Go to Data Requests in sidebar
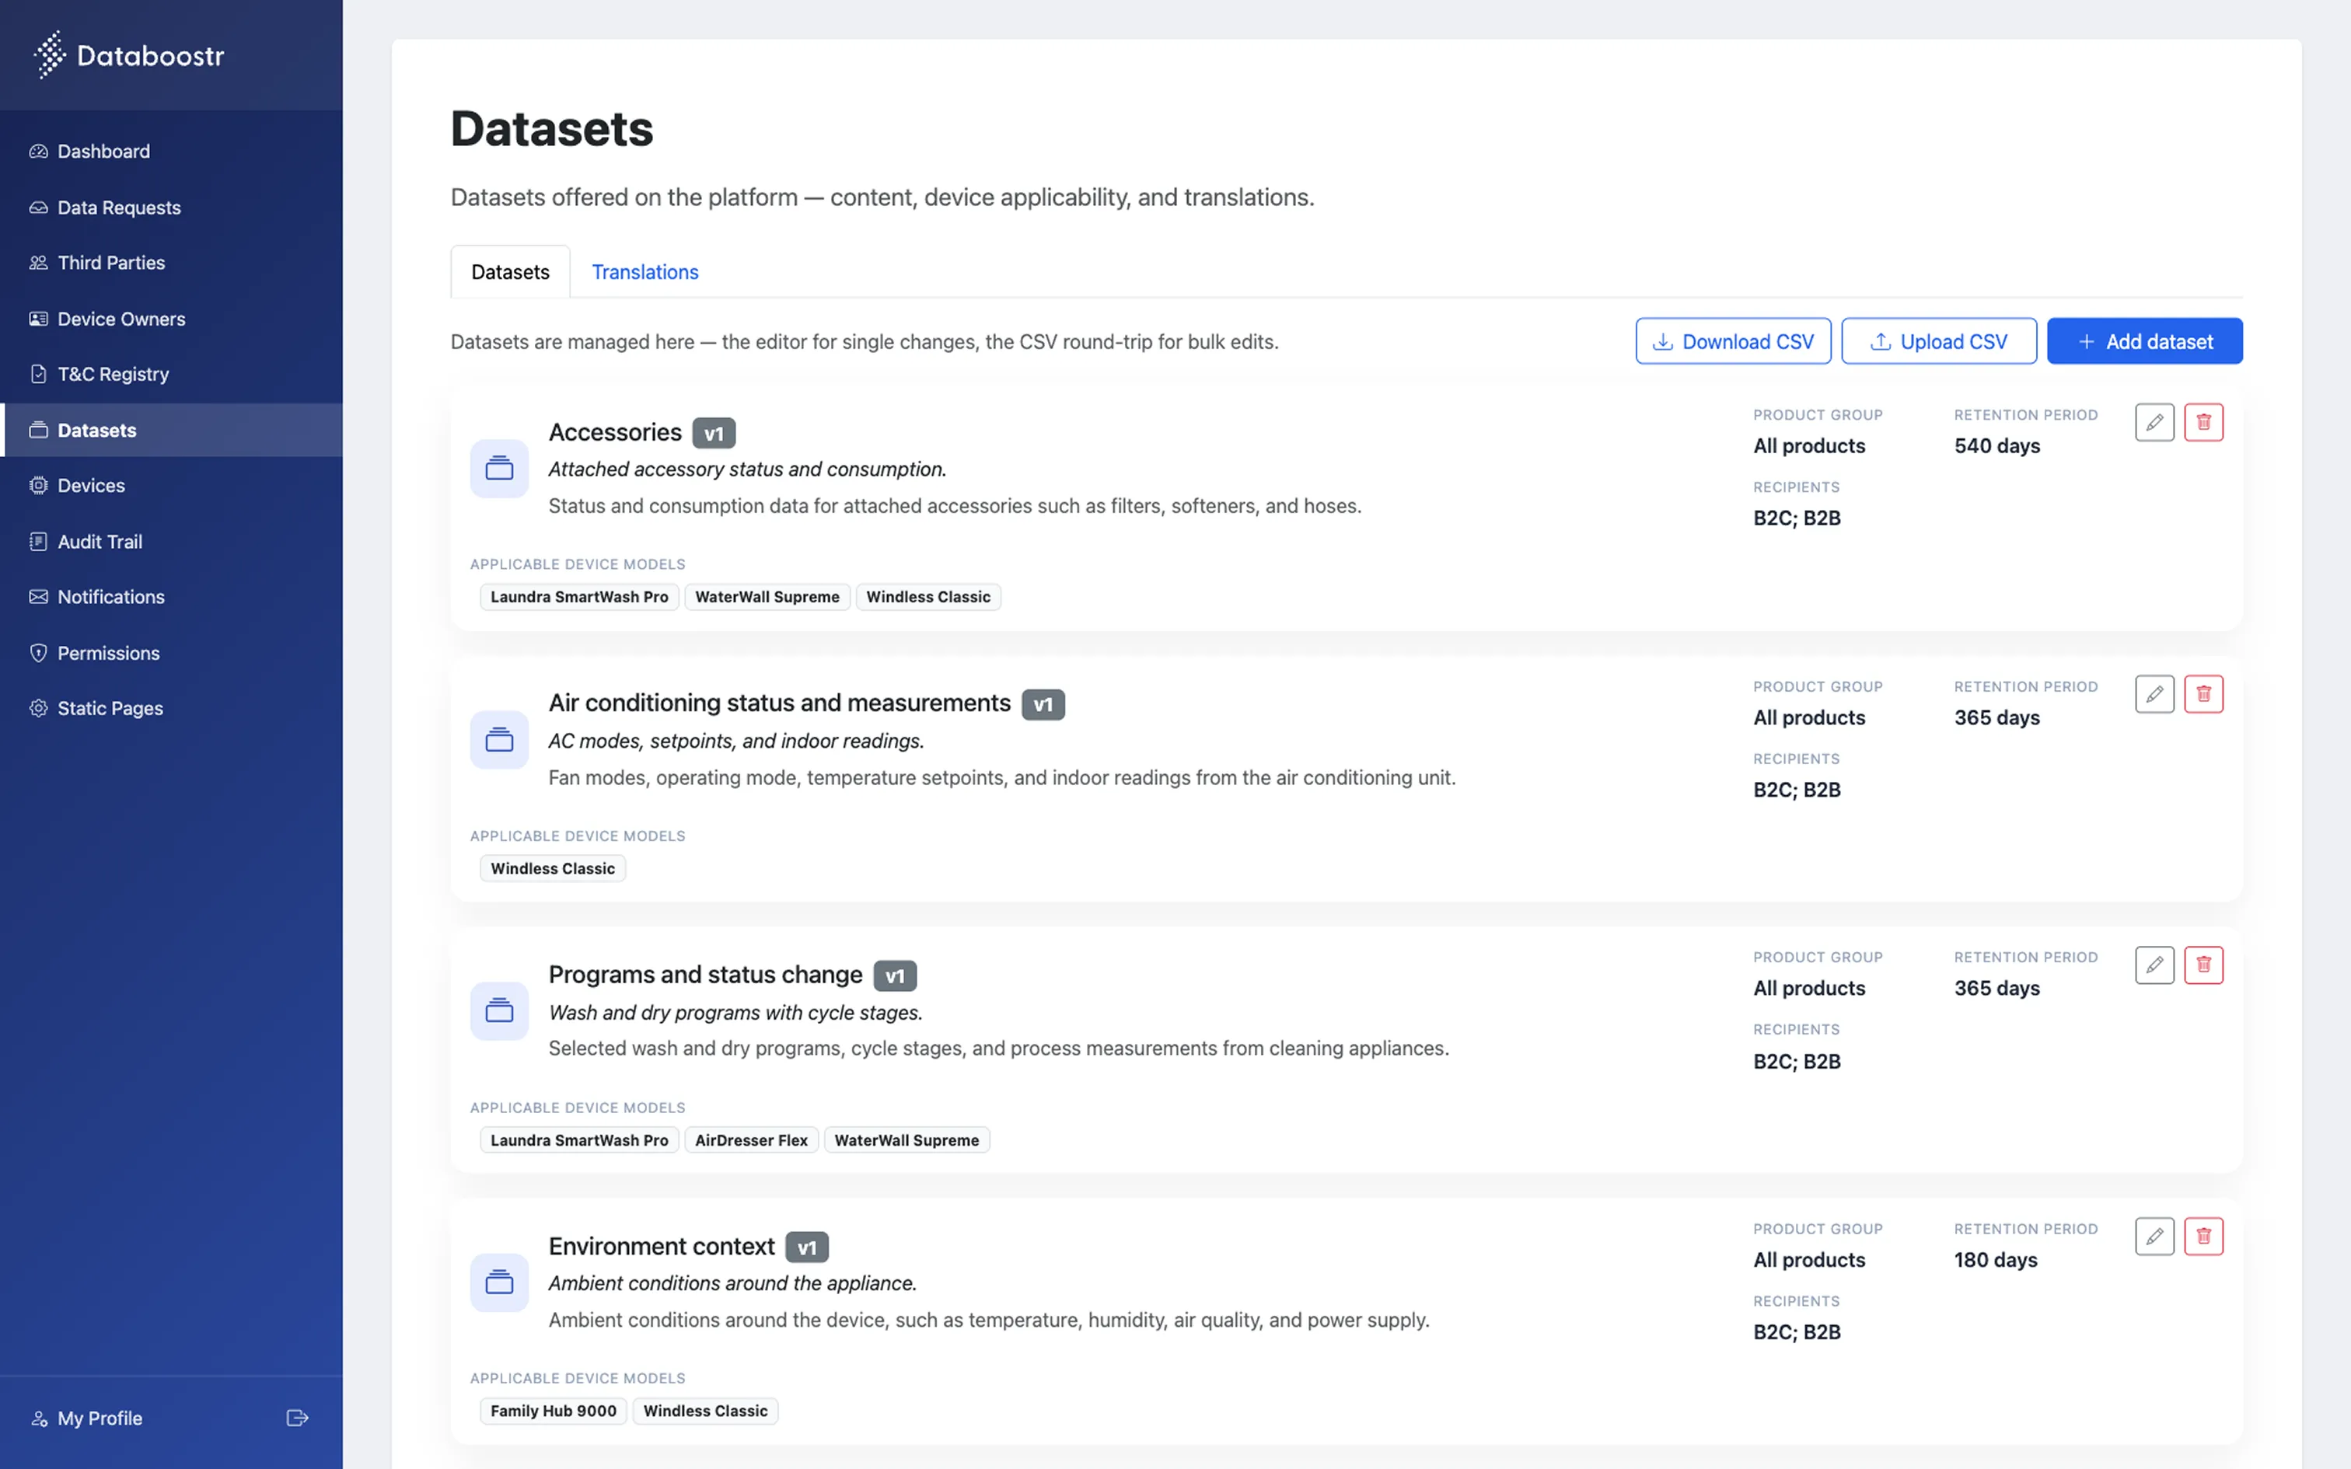2351x1469 pixels. [171, 208]
